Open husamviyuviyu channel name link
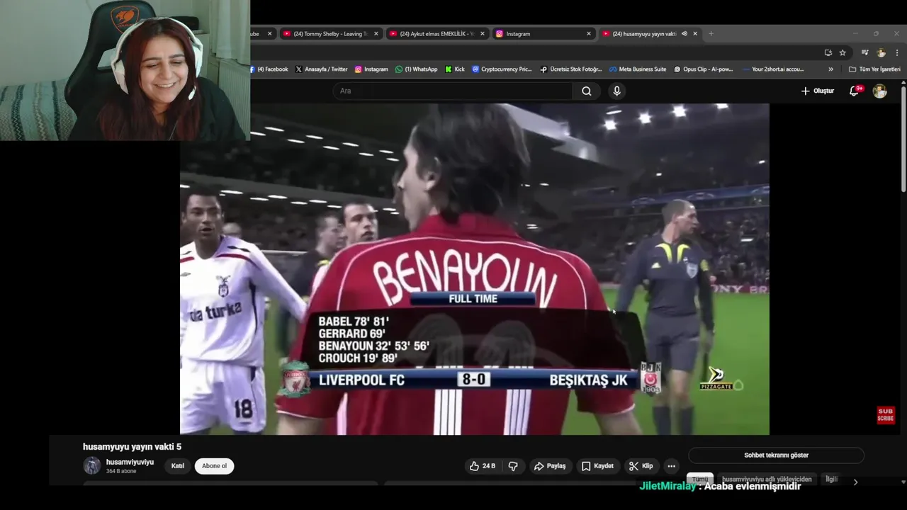The height and width of the screenshot is (510, 907). point(130,462)
